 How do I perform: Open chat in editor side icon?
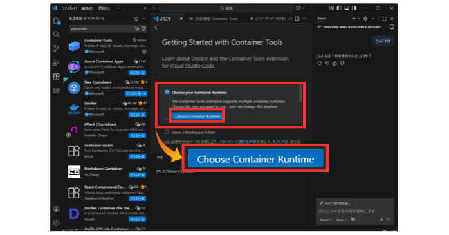click(392, 27)
